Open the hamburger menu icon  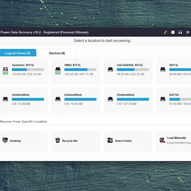click(188, 32)
